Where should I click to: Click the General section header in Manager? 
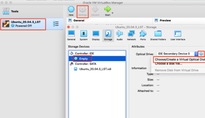(x=79, y=20)
